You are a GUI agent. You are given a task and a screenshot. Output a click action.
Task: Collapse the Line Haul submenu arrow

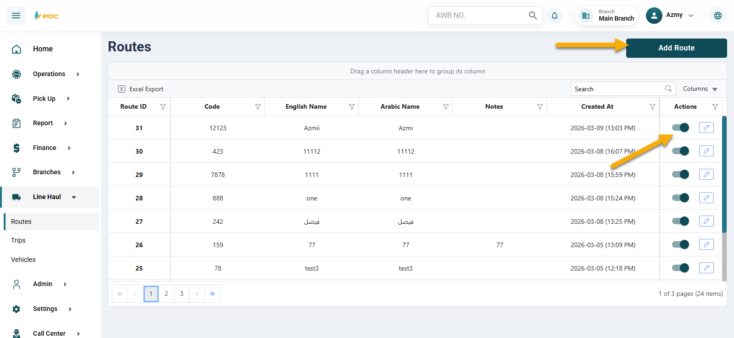coord(74,197)
